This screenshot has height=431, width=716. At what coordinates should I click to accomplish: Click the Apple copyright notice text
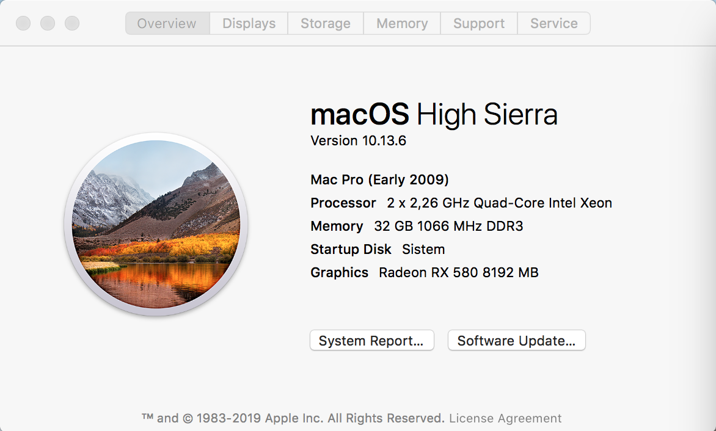pyautogui.click(x=293, y=418)
